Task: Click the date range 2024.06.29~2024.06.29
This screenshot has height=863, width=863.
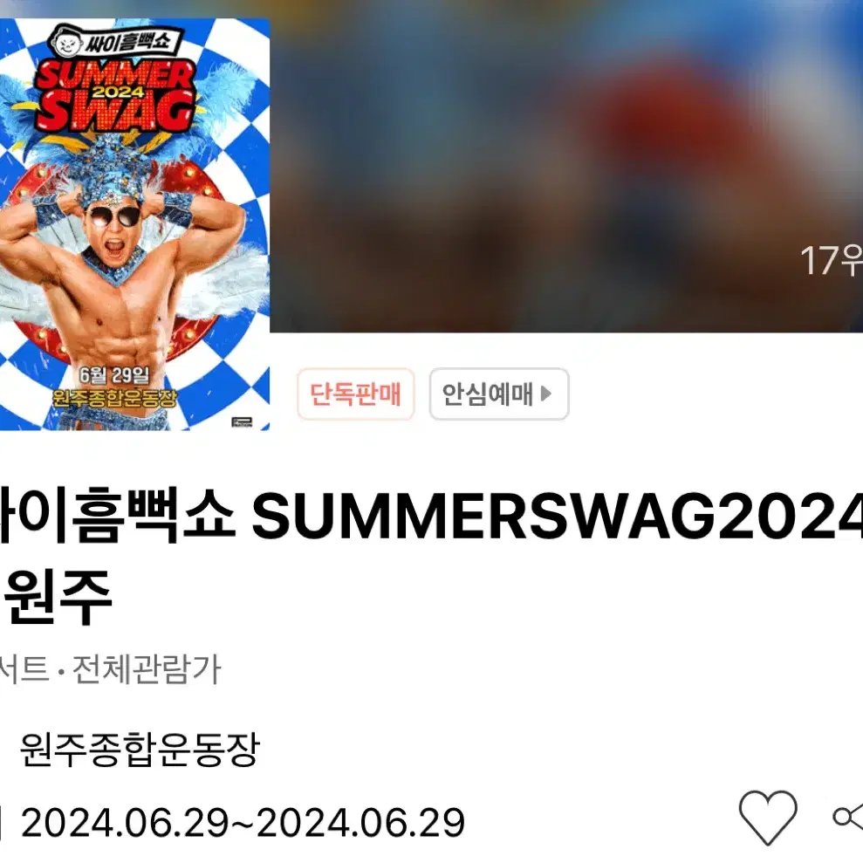Action: 243,823
